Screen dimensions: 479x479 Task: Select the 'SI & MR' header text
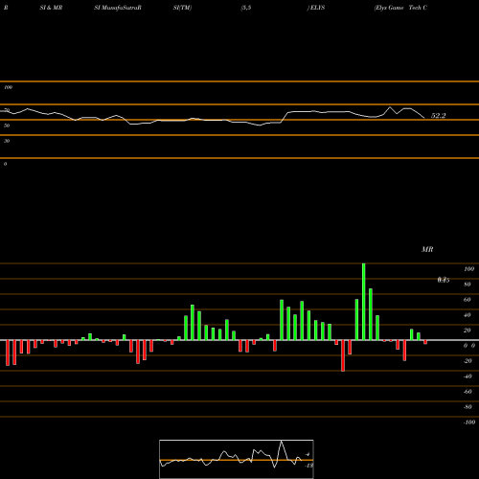click(51, 8)
